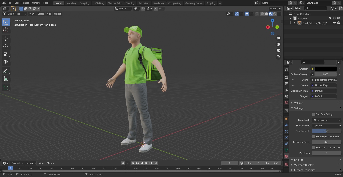Switch to Wireframe viewport shading
Image resolution: width=343 pixels, height=177 pixels.
(262, 14)
